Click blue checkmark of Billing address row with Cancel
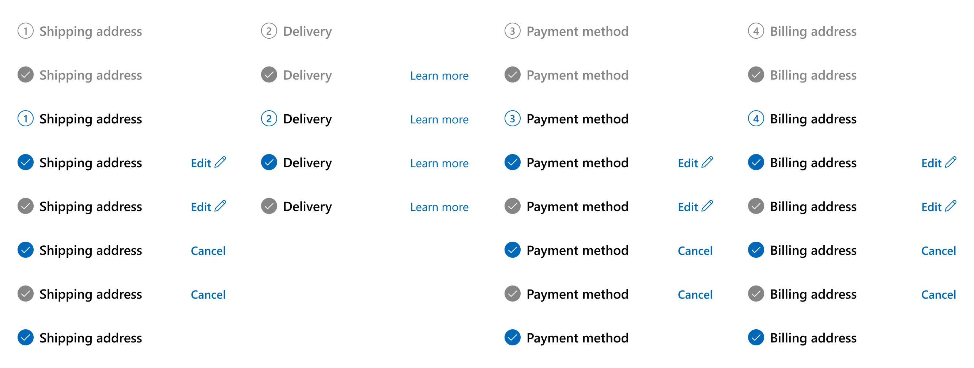This screenshot has width=974, height=368. [x=756, y=250]
